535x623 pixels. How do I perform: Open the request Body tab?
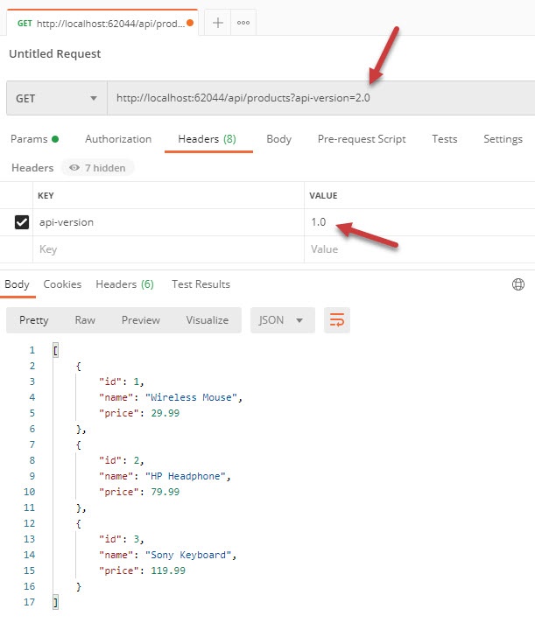(x=279, y=139)
